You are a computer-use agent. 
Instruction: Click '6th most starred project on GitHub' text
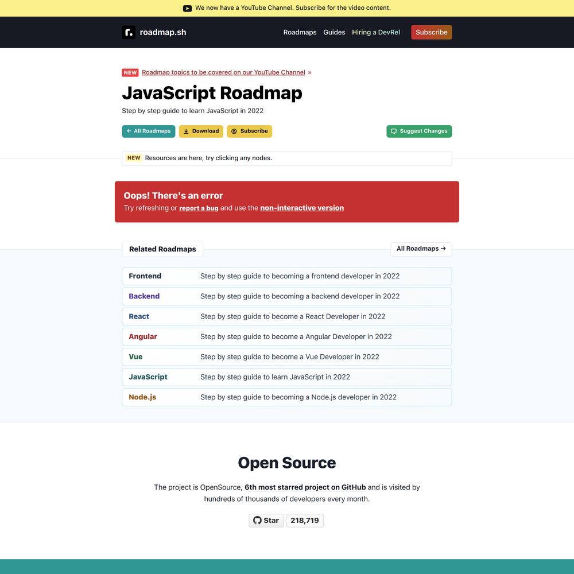tap(305, 487)
